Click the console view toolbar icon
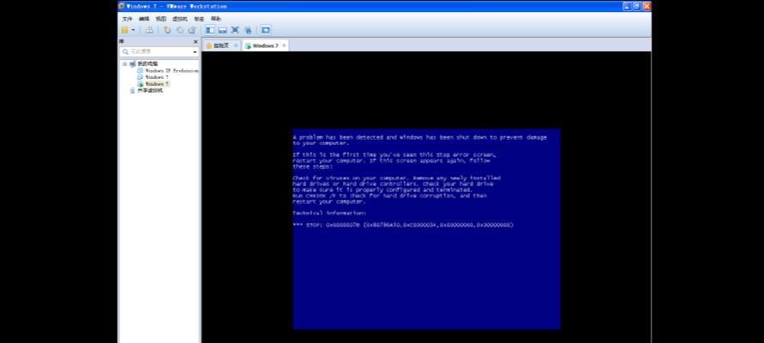The height and width of the screenshot is (343, 764). pyautogui.click(x=266, y=30)
